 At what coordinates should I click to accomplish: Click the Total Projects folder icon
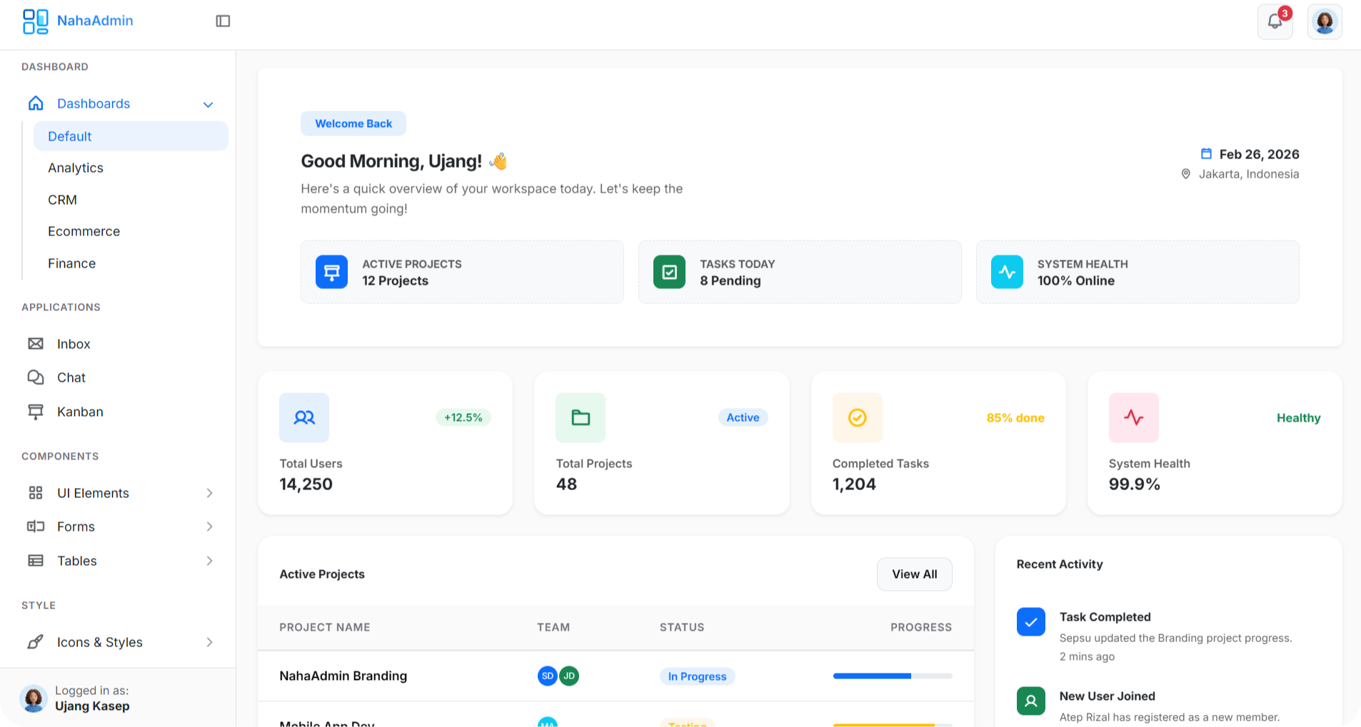pyautogui.click(x=581, y=417)
